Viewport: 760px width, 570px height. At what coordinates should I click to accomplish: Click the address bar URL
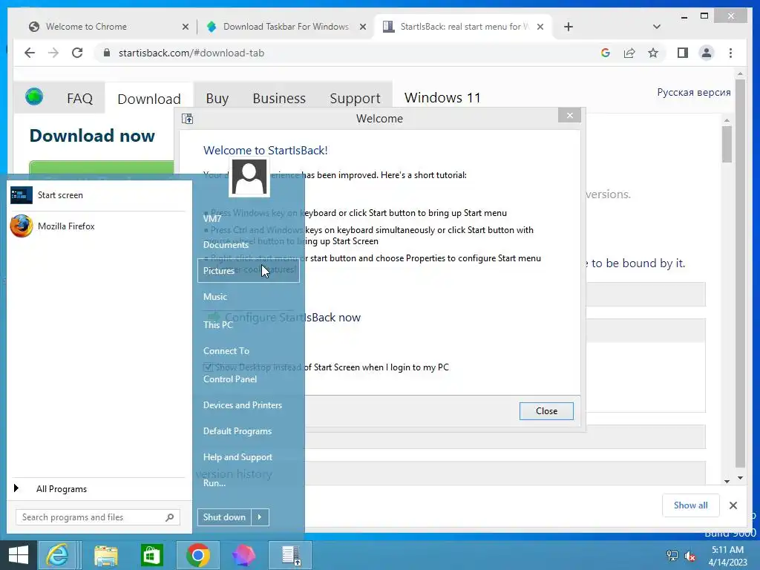pyautogui.click(x=191, y=53)
